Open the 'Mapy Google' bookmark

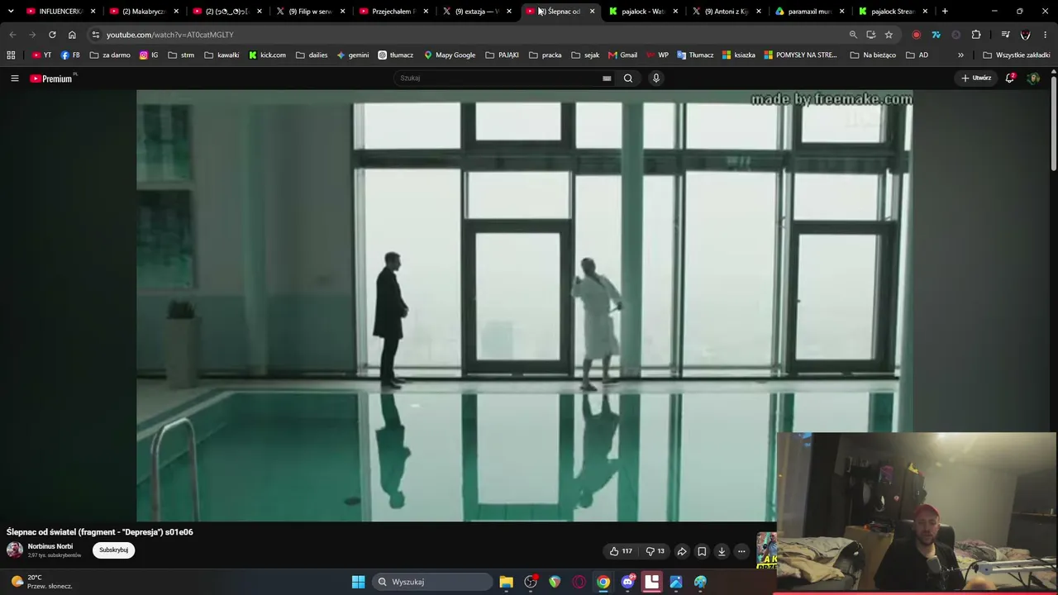coord(450,55)
